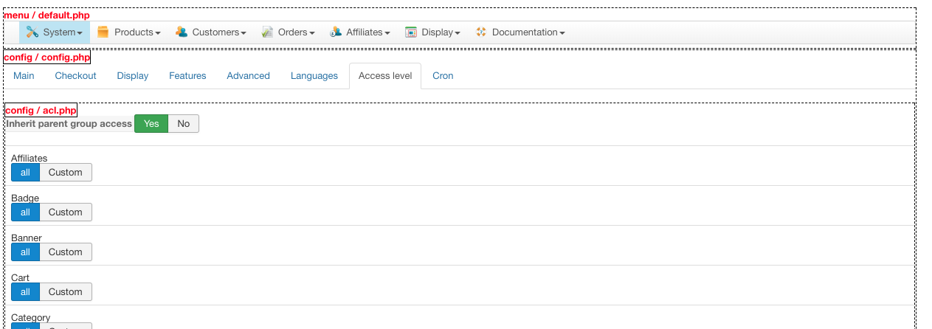Select Custom access for Affiliates
The height and width of the screenshot is (329, 932).
pyautogui.click(x=66, y=172)
